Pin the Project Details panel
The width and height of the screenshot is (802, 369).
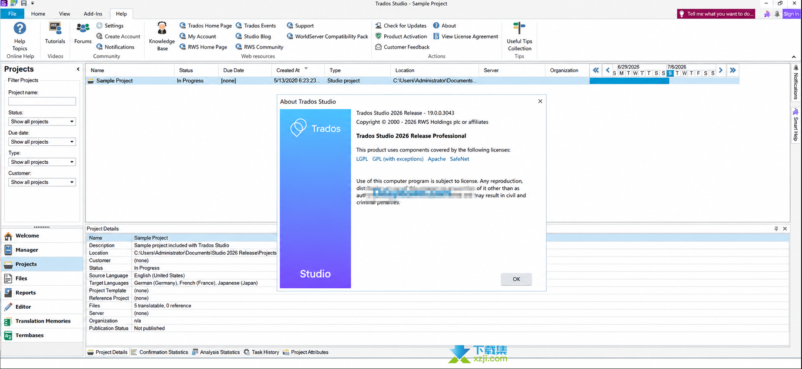776,229
